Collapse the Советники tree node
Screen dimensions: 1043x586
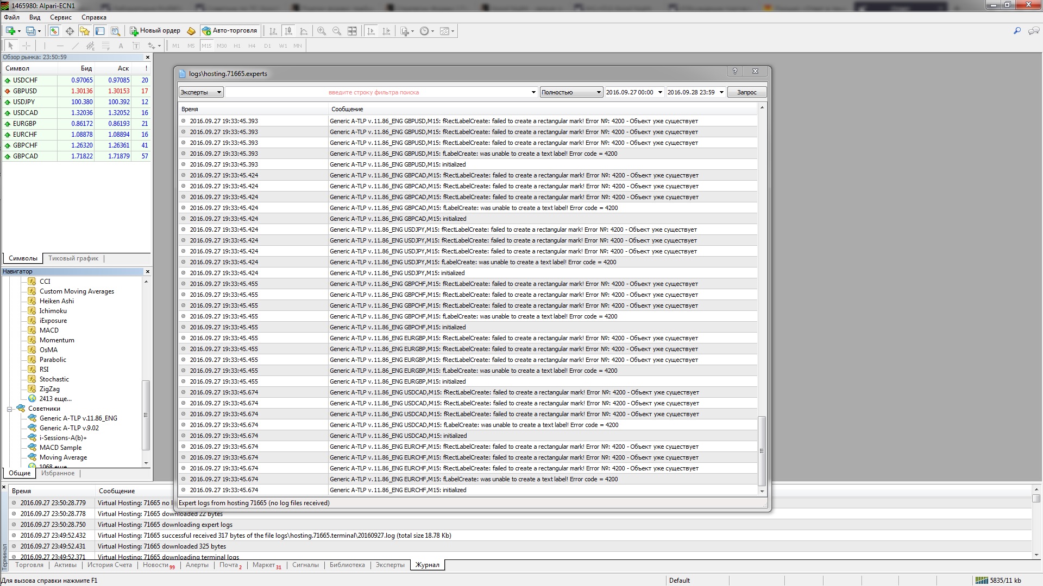pyautogui.click(x=9, y=409)
